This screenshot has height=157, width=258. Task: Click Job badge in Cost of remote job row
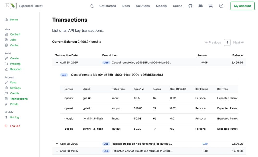click(x=106, y=63)
